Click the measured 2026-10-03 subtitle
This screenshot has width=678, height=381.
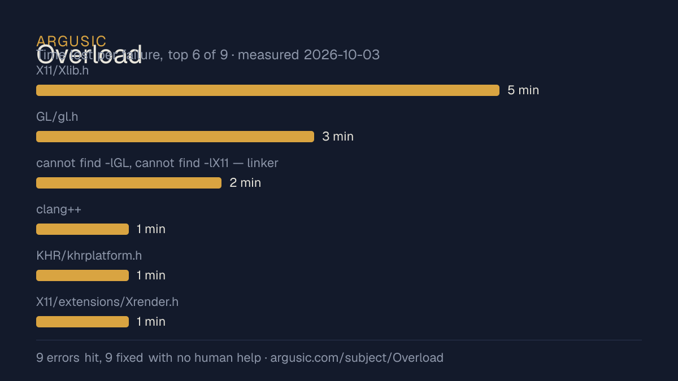tap(309, 55)
